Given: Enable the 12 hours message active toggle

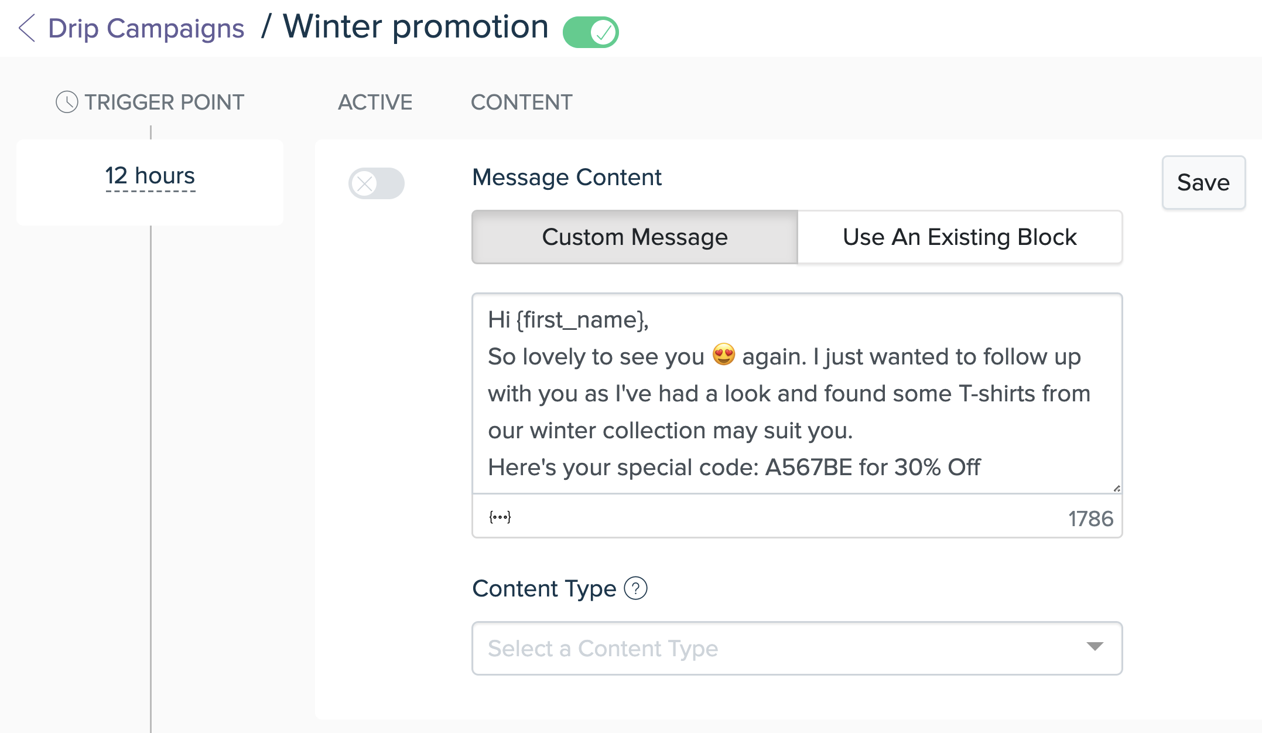Looking at the screenshot, I should point(377,183).
